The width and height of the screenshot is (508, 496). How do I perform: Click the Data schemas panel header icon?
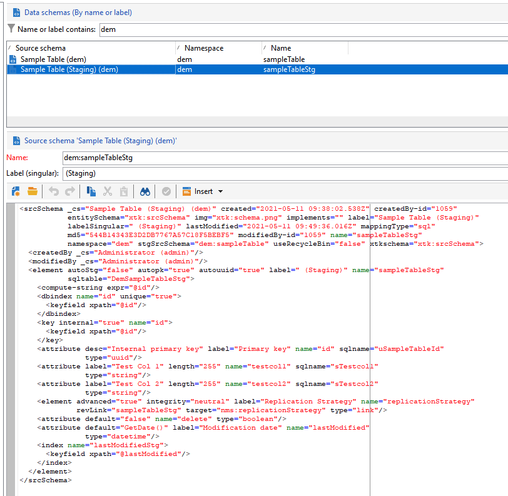[x=16, y=12]
